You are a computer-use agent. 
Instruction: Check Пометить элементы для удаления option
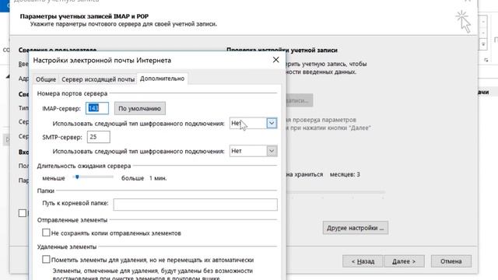(46, 259)
